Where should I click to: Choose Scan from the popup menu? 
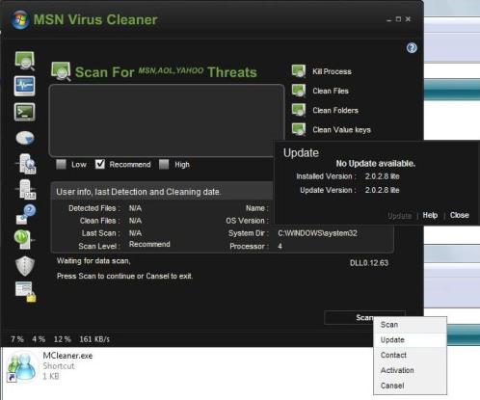click(x=410, y=325)
